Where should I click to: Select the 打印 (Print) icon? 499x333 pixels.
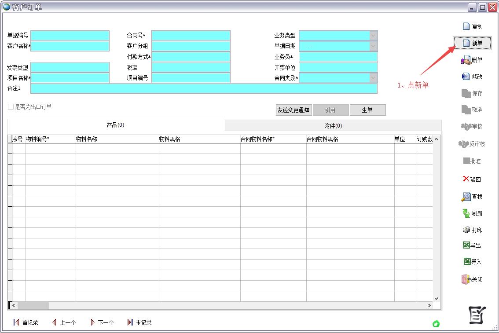[x=473, y=230]
